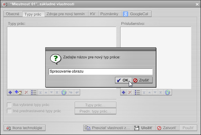
Task: Select the Typy prác tab
Action: pyautogui.click(x=33, y=14)
